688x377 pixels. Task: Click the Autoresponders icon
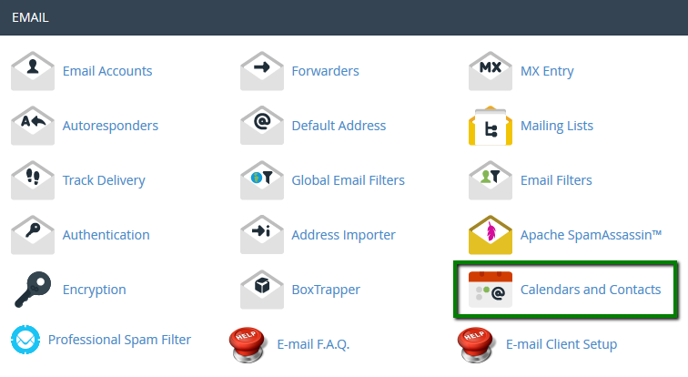pos(33,126)
